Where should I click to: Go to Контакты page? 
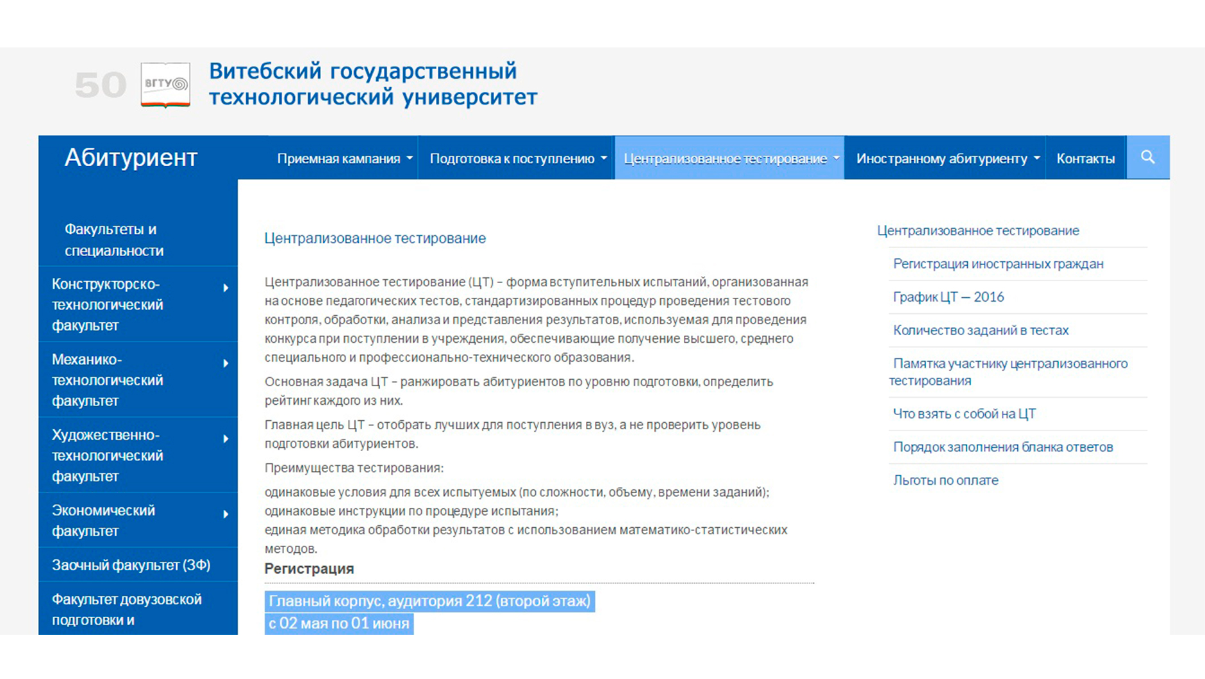[1086, 158]
